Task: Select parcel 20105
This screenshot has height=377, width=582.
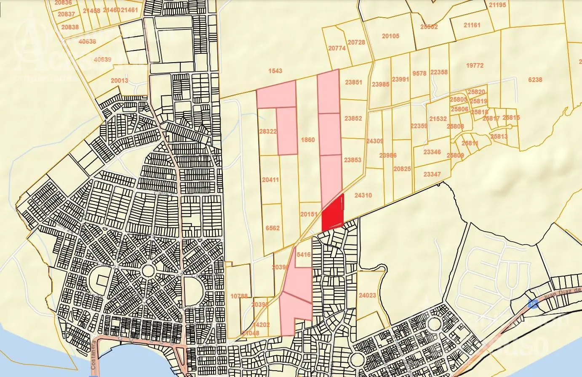Action: pyautogui.click(x=390, y=36)
